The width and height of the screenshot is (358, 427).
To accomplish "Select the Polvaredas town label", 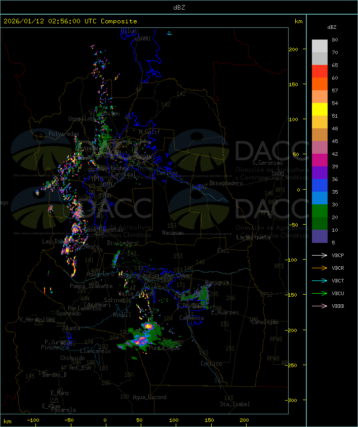I will click(x=64, y=134).
